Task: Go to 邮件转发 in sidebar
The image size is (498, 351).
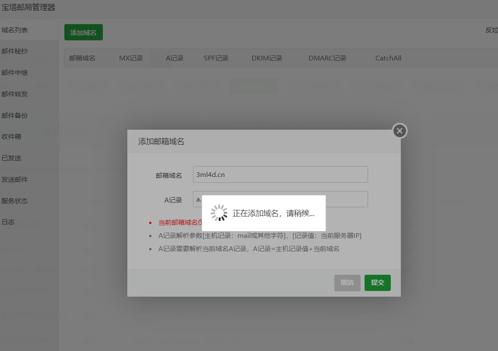Action: tap(15, 94)
